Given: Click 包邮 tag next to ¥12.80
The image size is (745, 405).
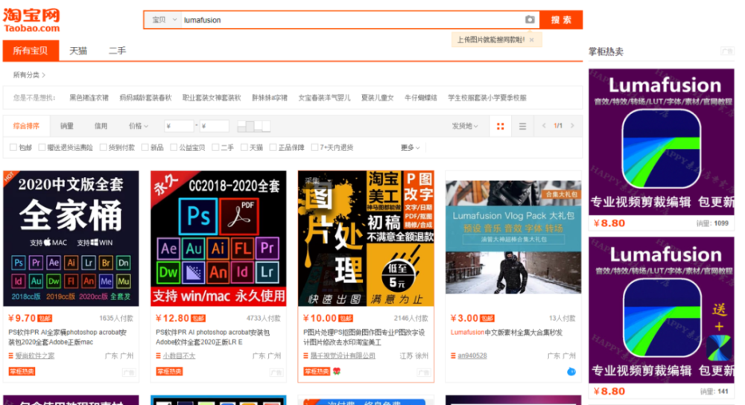Looking at the screenshot, I should 198,319.
